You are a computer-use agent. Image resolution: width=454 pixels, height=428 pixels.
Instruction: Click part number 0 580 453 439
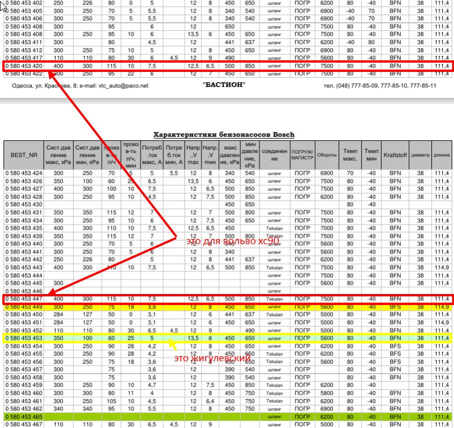point(24,236)
